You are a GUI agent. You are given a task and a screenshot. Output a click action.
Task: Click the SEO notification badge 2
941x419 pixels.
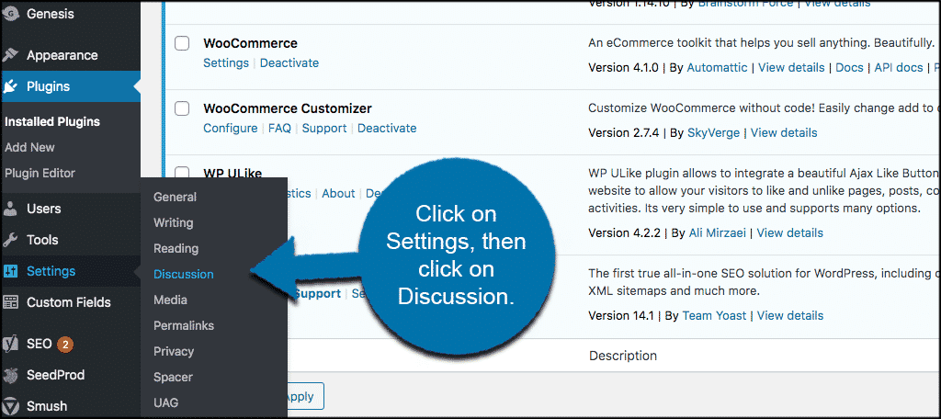[x=65, y=345]
